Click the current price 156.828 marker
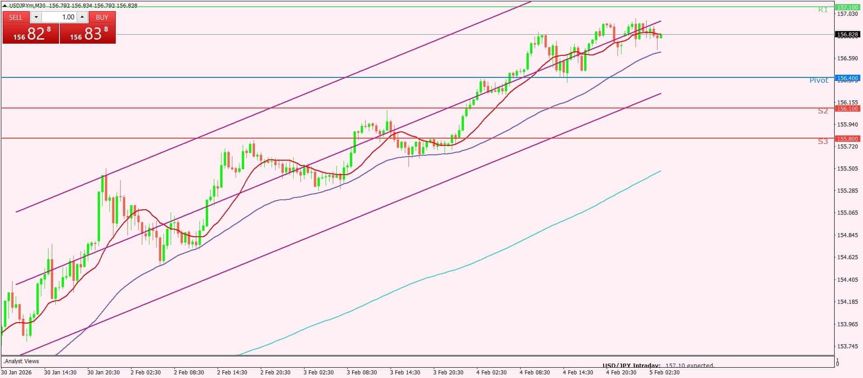The height and width of the screenshot is (378, 863). point(847,34)
